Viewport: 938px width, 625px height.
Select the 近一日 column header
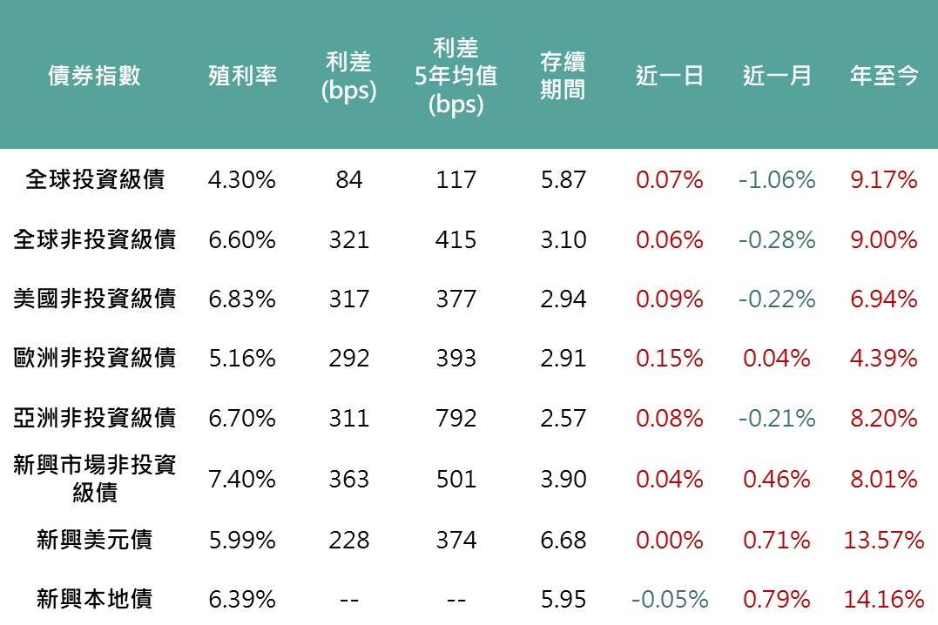[x=669, y=76]
